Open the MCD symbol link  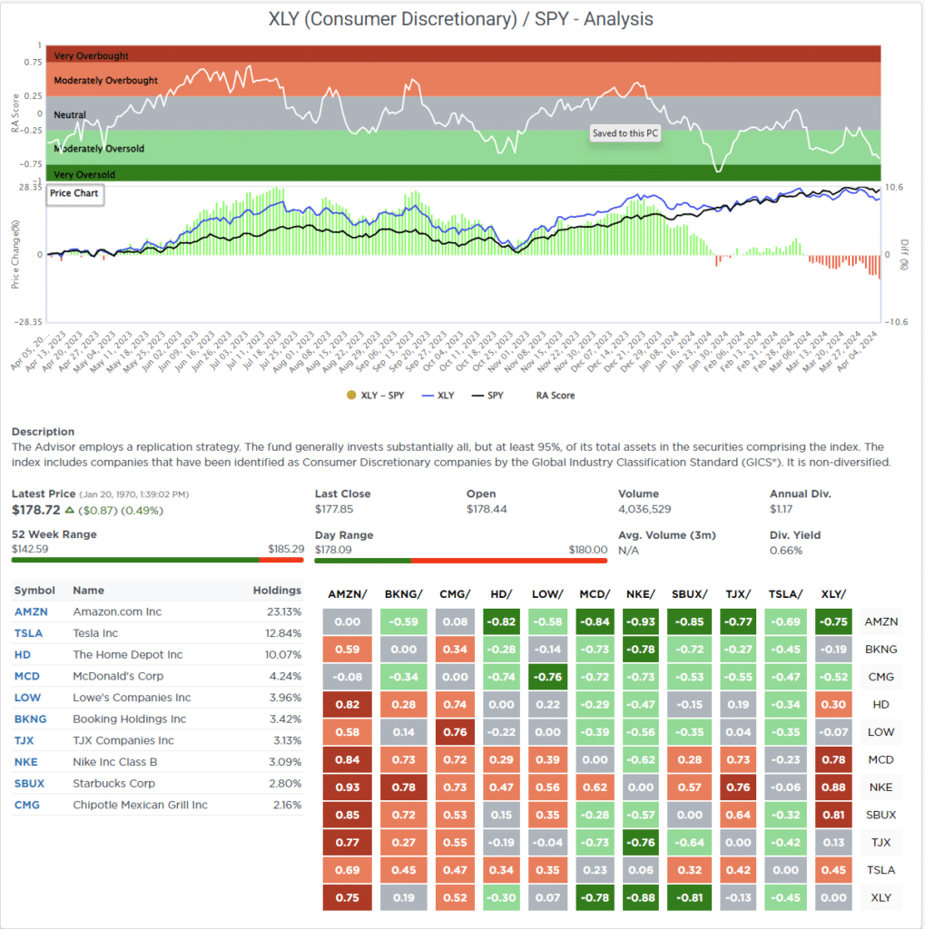(x=26, y=676)
